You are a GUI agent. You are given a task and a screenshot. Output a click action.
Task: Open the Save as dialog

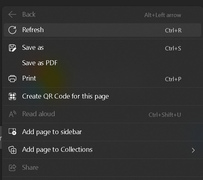[33, 48]
